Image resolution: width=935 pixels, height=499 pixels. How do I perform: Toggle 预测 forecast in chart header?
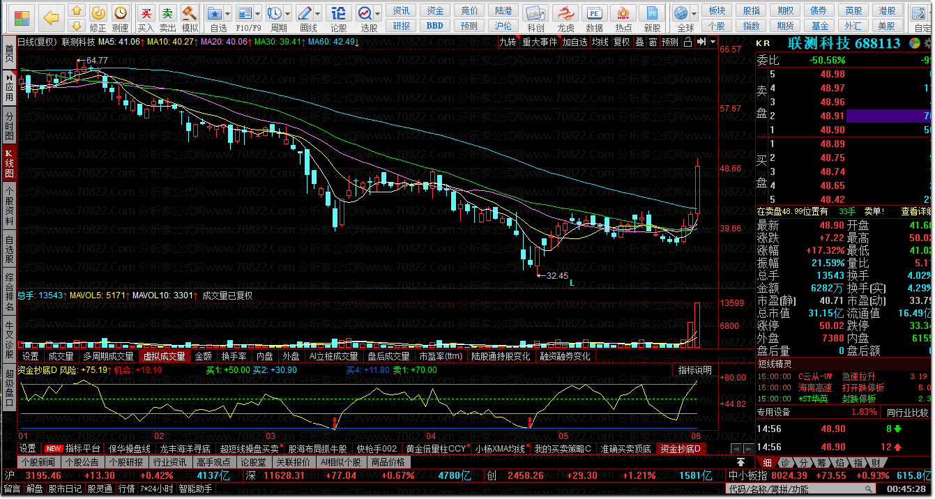(670, 42)
